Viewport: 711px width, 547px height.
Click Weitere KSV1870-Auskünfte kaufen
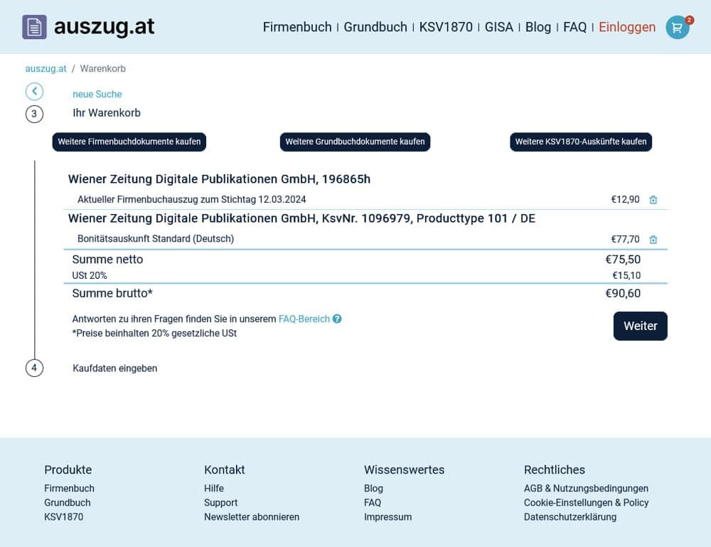581,142
